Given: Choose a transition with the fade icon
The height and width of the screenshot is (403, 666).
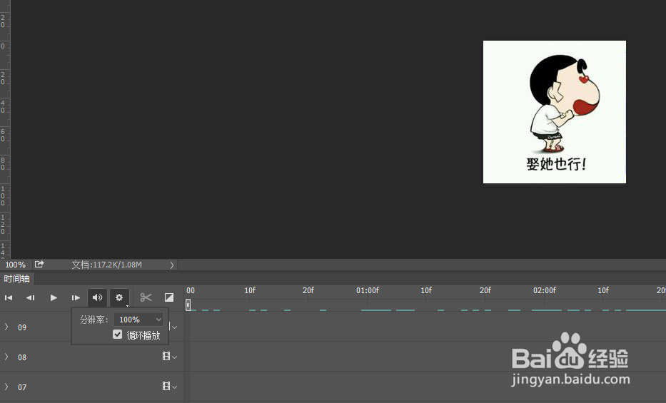Looking at the screenshot, I should coord(169,297).
